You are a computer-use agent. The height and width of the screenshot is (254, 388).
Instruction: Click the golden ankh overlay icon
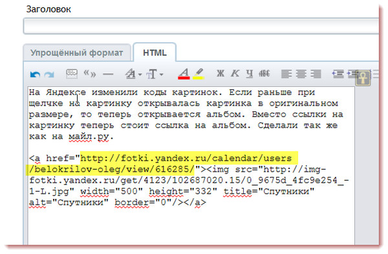click(363, 78)
